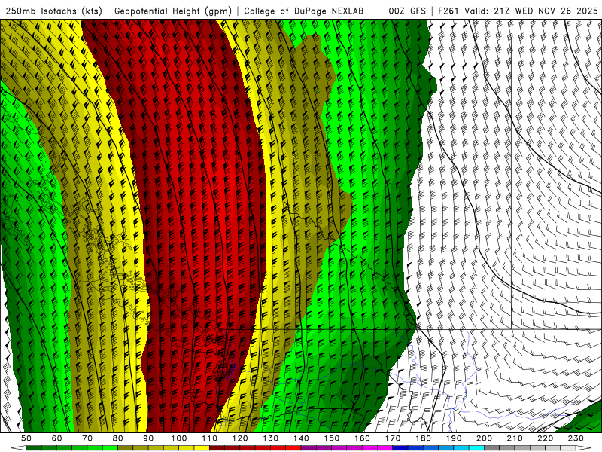The width and height of the screenshot is (602, 452).
Task: Click the legend label '90'
Action: 148,438
